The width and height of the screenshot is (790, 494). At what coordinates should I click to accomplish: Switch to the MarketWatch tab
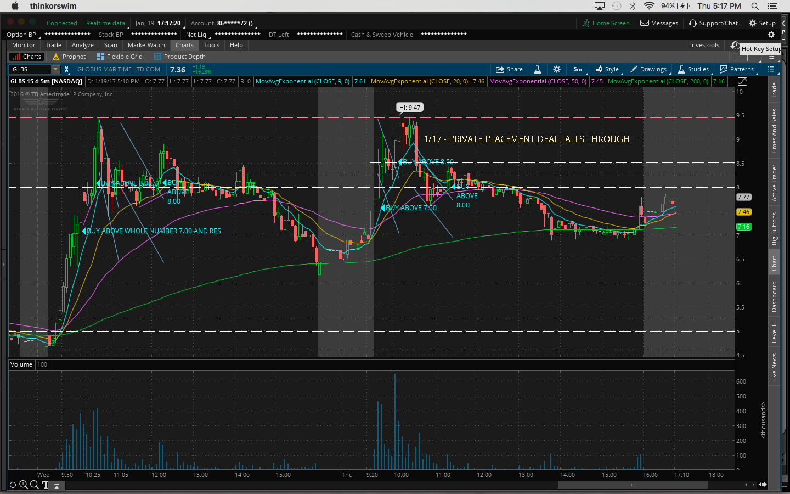coord(146,45)
